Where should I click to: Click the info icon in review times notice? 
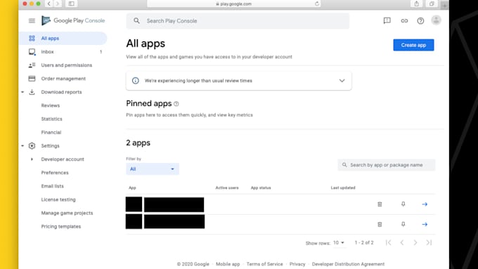pos(136,81)
